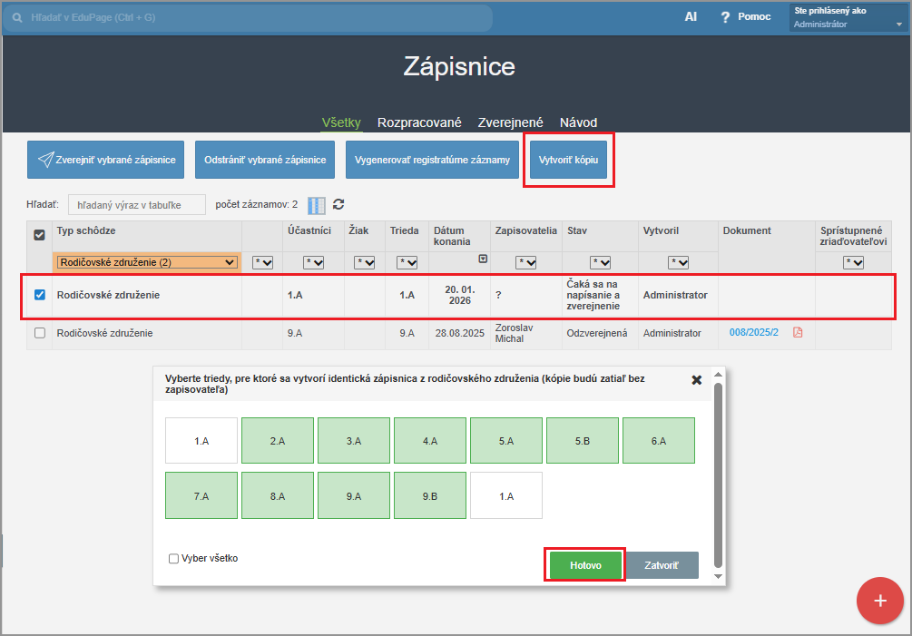
Task: Click the column settings icon
Action: point(316,205)
